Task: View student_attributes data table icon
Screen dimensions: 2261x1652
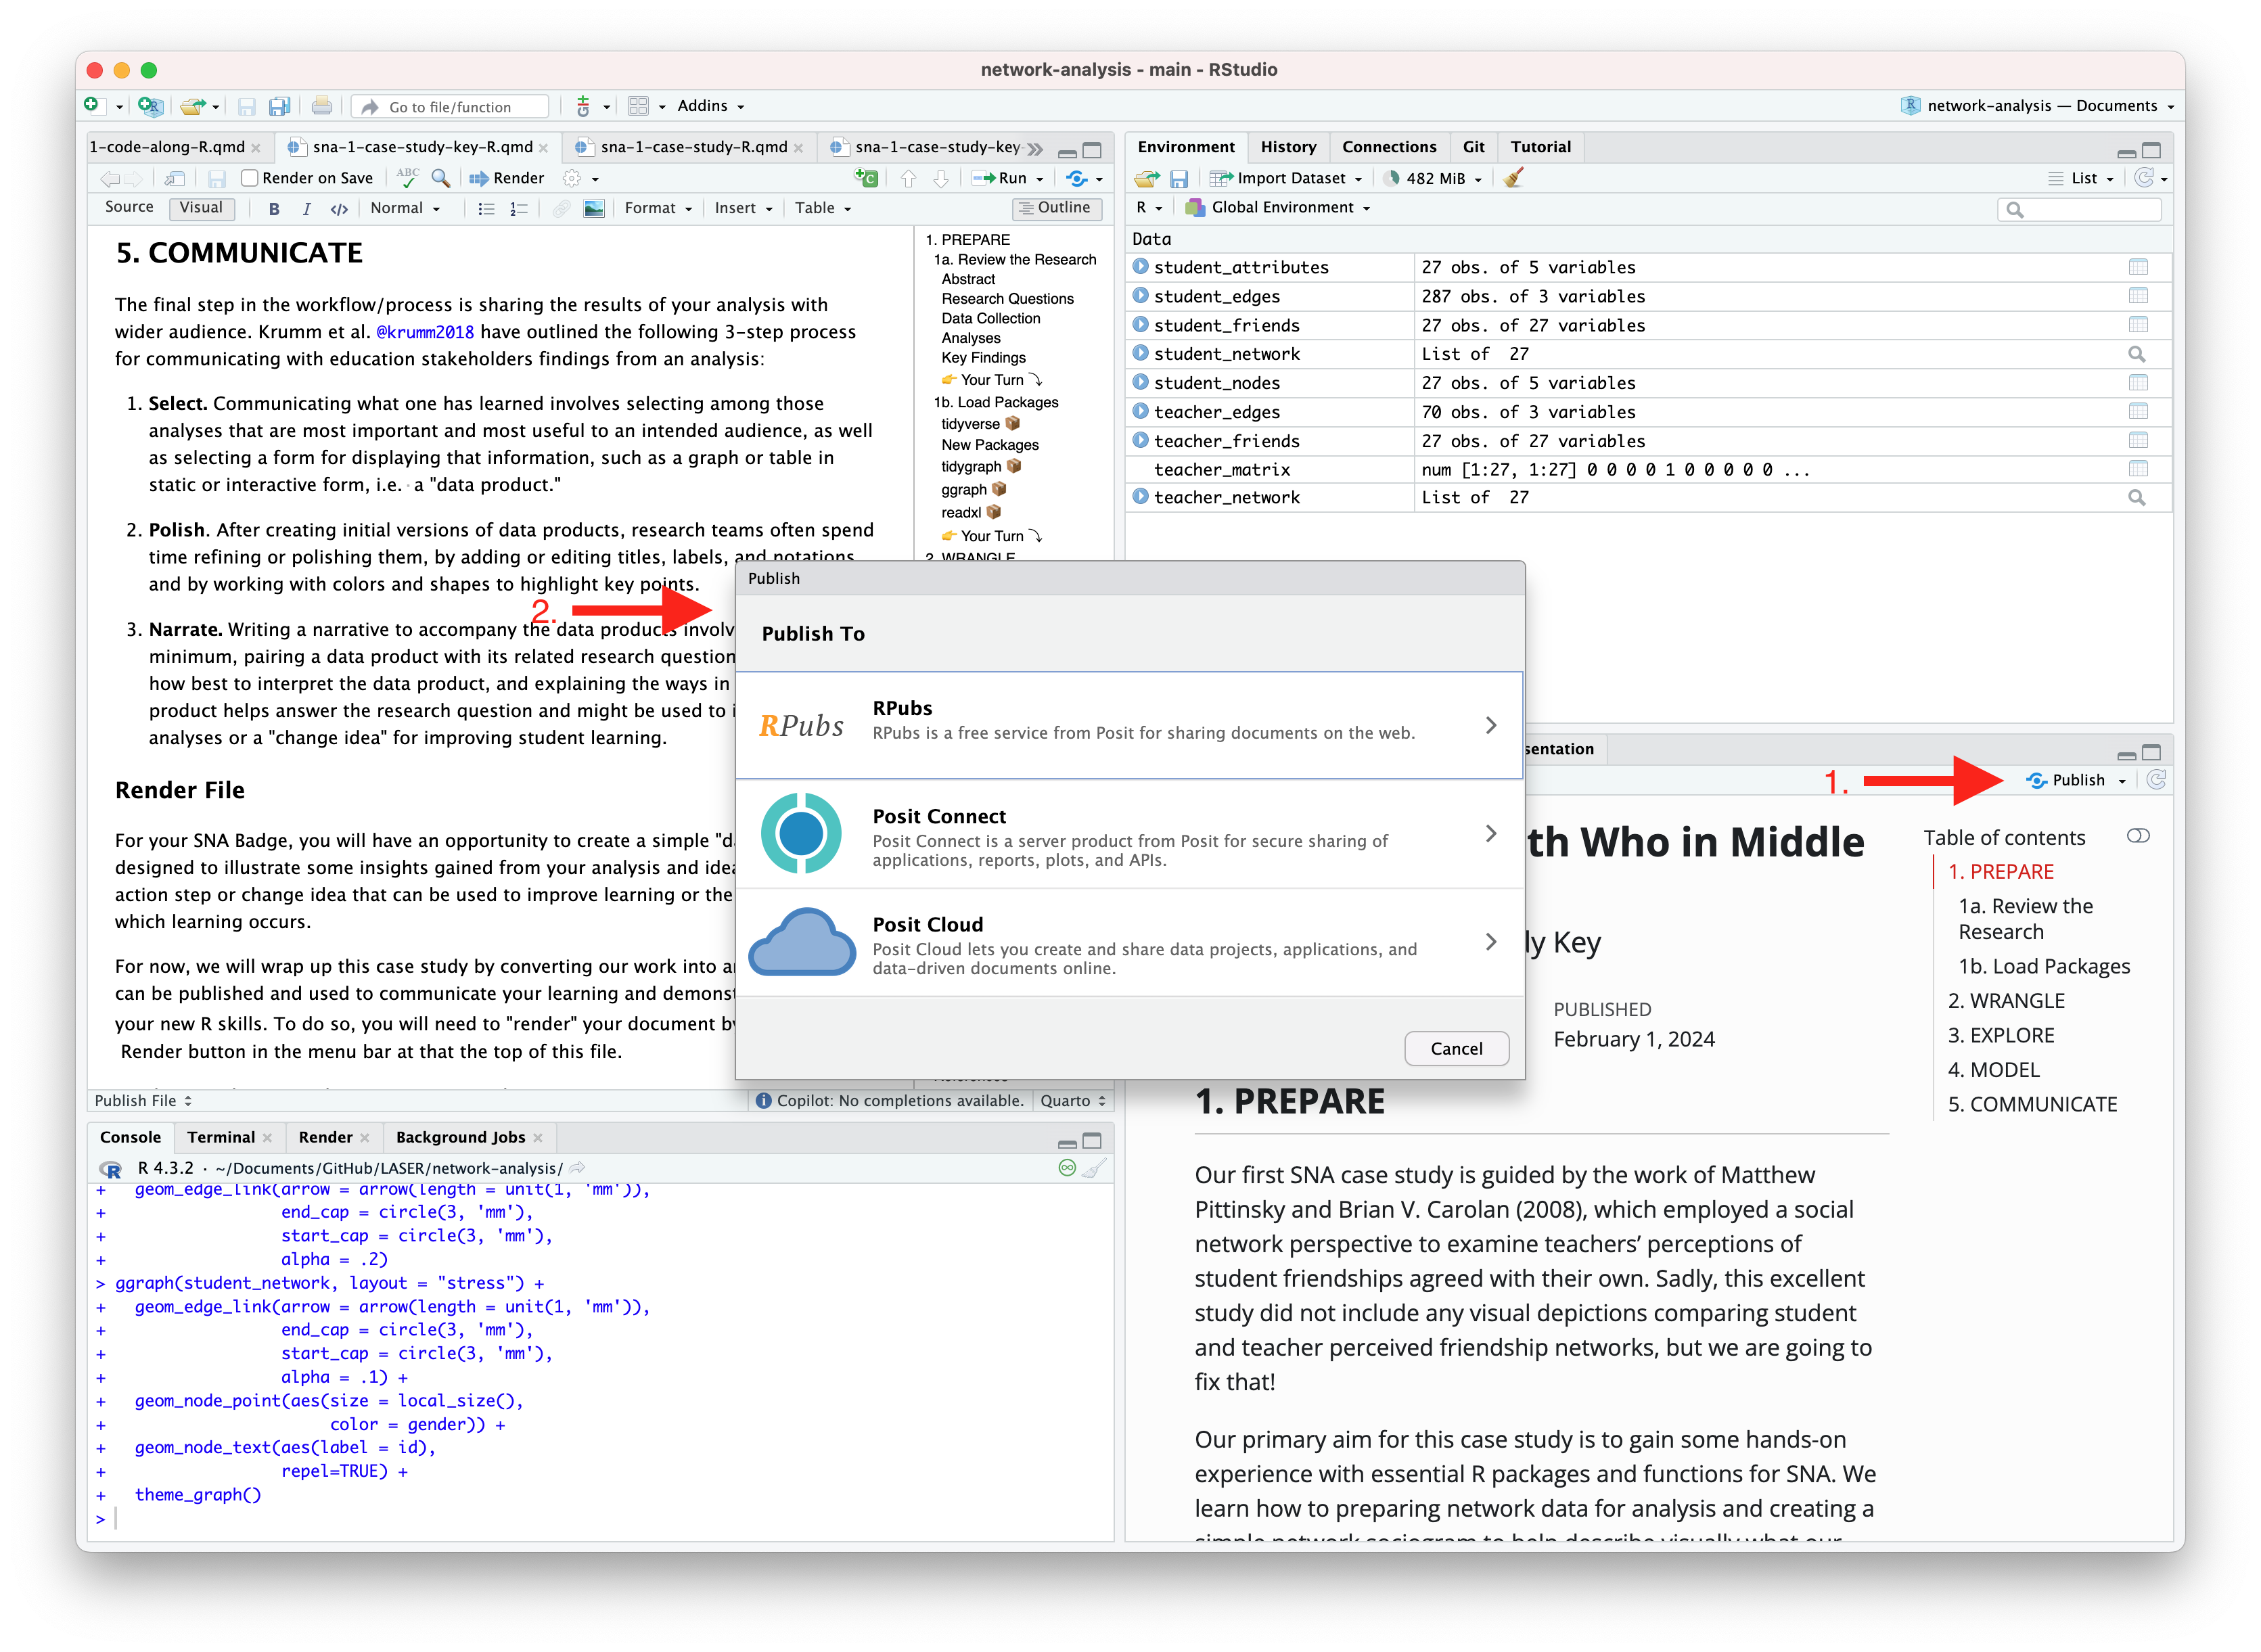Action: pyautogui.click(x=2137, y=267)
